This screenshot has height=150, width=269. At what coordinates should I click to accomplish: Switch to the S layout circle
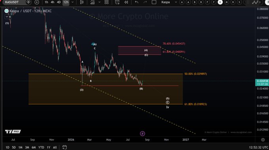click(239, 2)
